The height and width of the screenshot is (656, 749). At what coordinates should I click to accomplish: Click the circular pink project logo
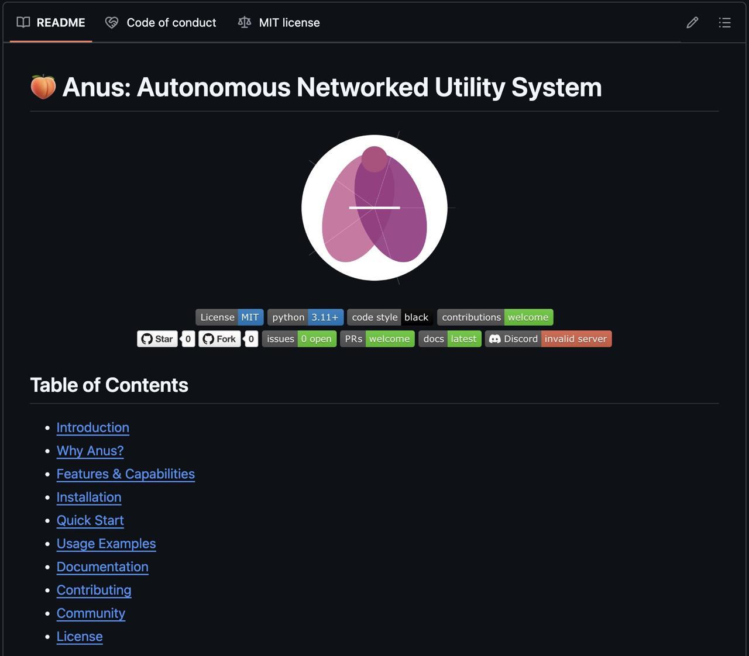point(374,208)
